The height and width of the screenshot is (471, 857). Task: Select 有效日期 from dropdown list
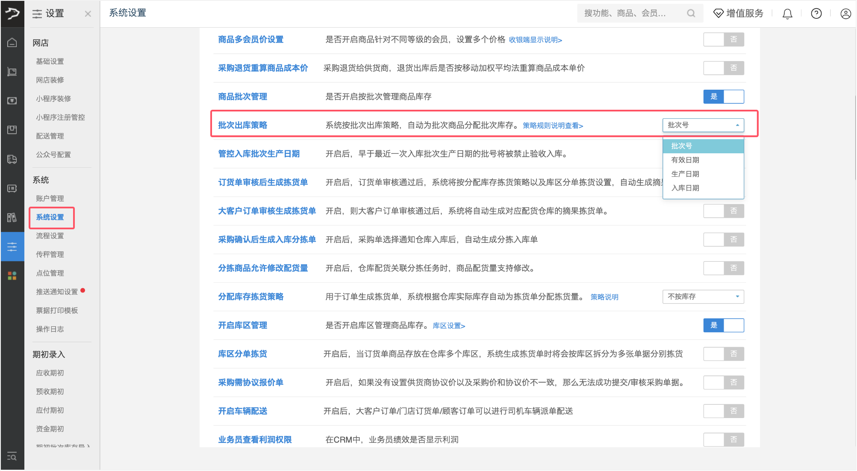click(685, 160)
